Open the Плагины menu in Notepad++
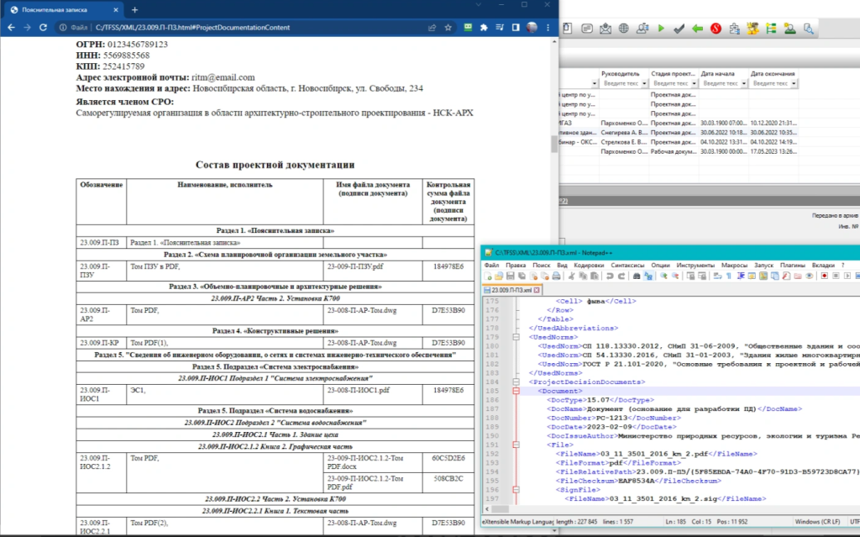This screenshot has width=860, height=537. click(x=794, y=265)
